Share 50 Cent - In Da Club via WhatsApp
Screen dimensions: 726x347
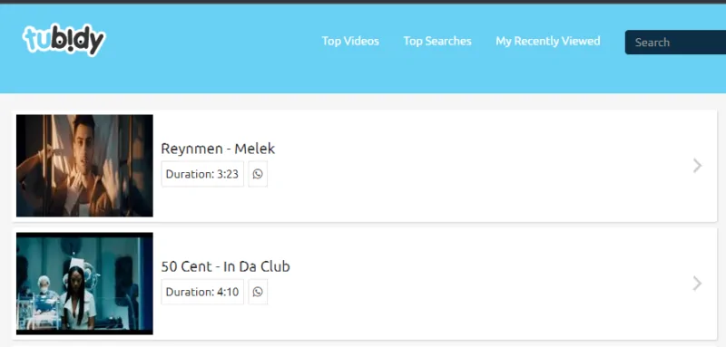pos(258,292)
